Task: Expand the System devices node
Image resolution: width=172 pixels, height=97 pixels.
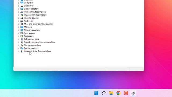Action: pos(19,48)
